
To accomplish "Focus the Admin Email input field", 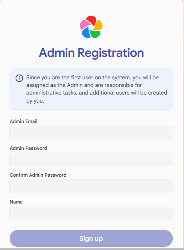I will 91,133.
